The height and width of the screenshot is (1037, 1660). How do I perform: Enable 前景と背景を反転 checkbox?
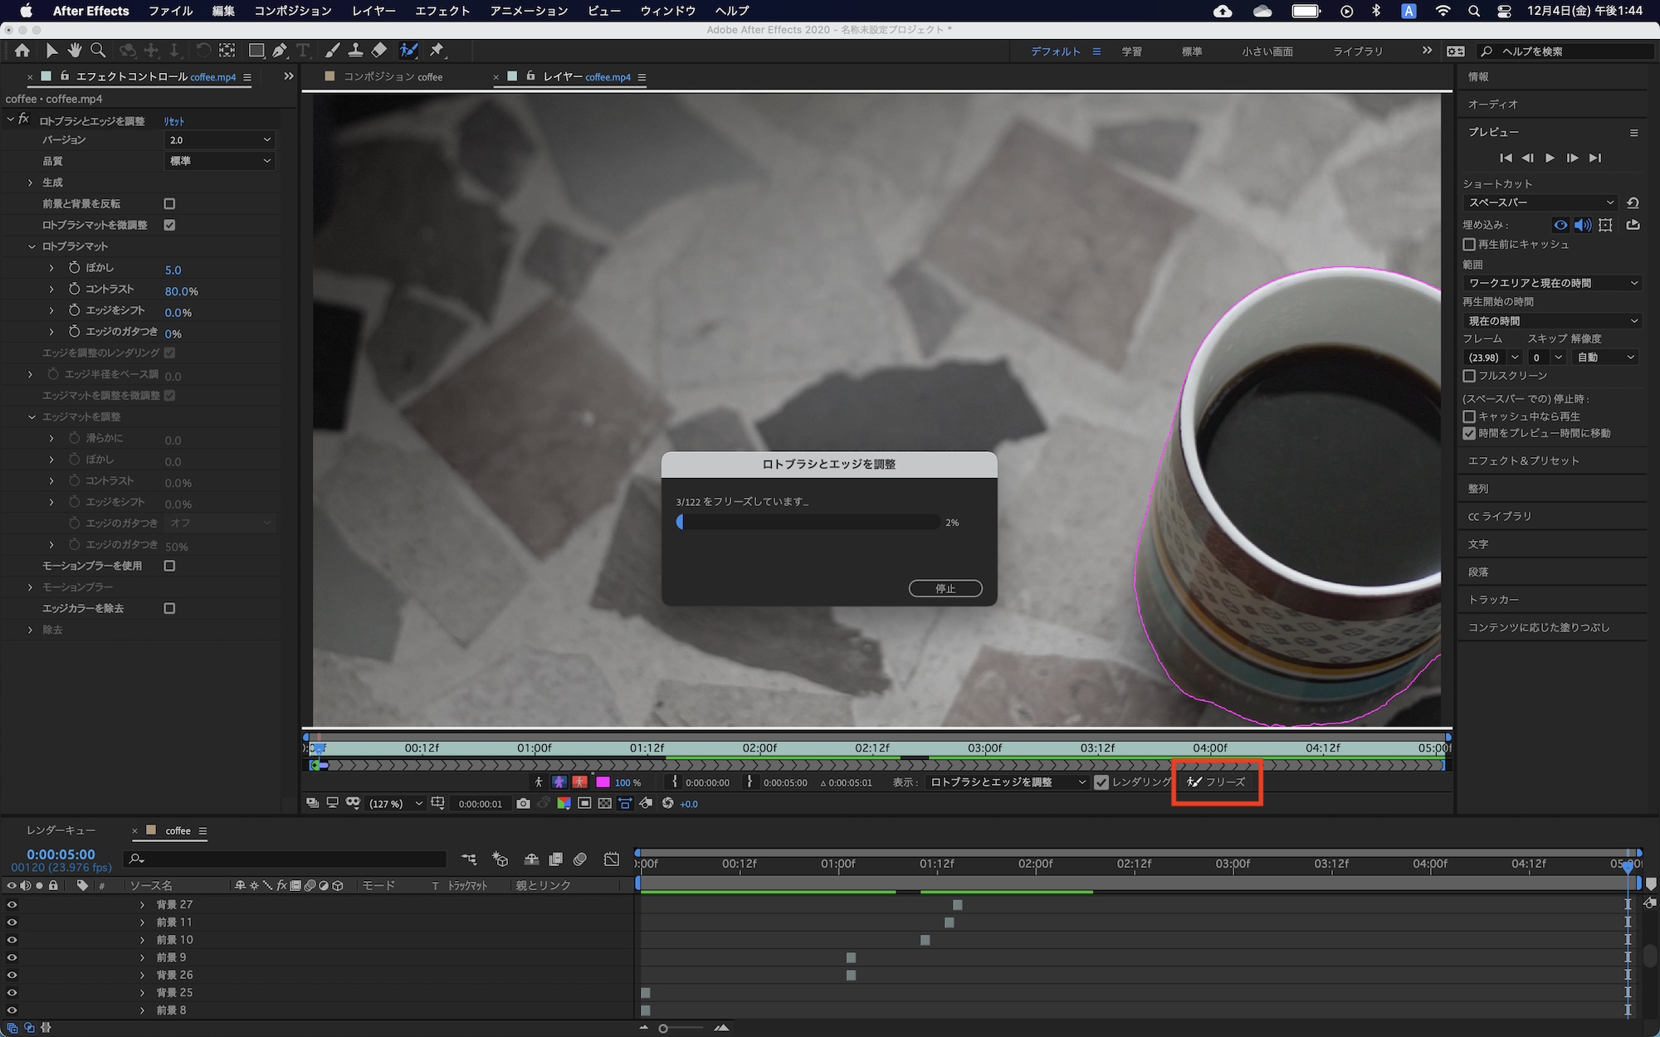pos(169,203)
